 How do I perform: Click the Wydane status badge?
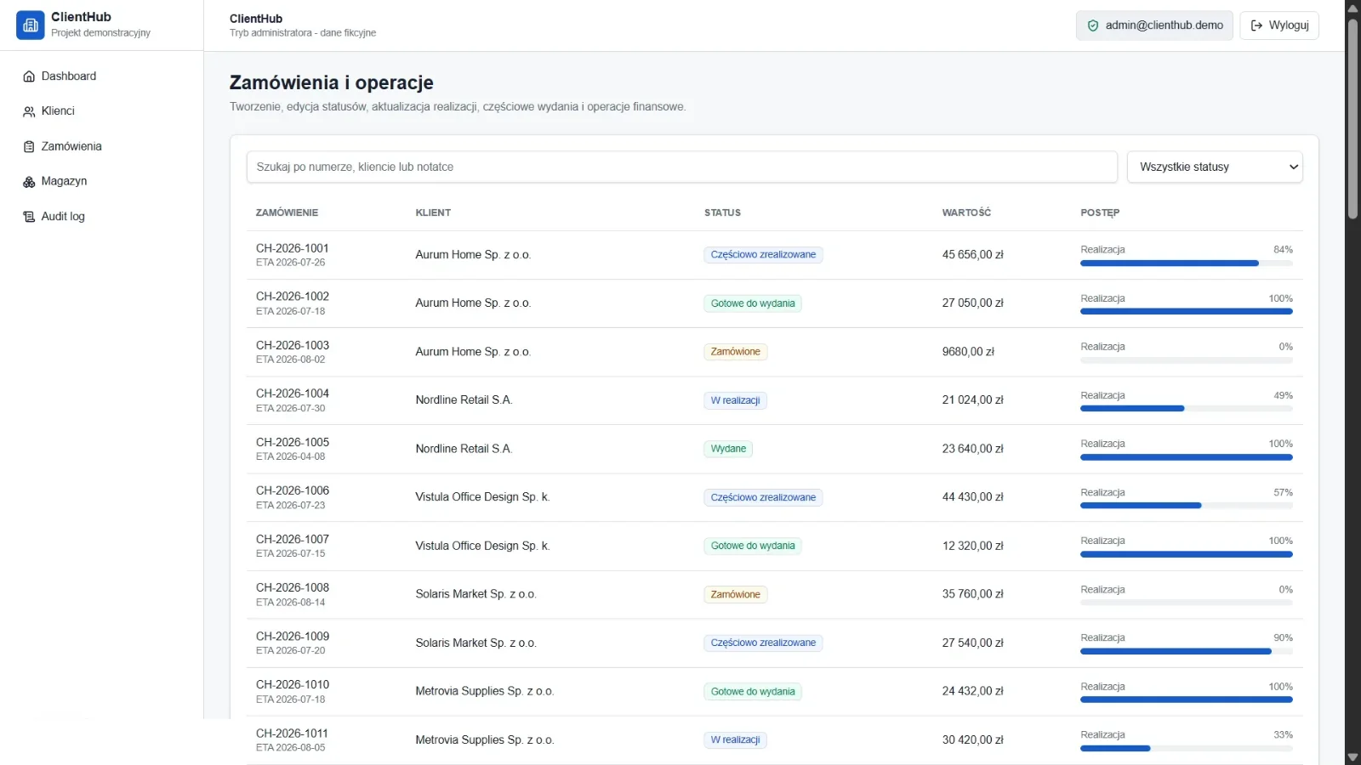click(728, 449)
